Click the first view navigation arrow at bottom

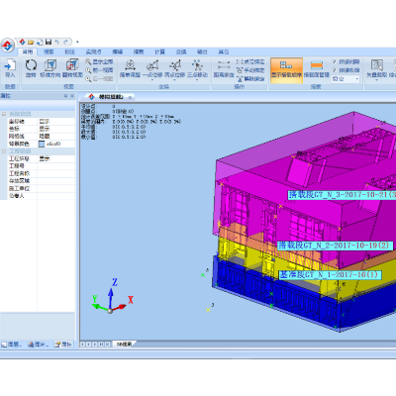click(83, 345)
